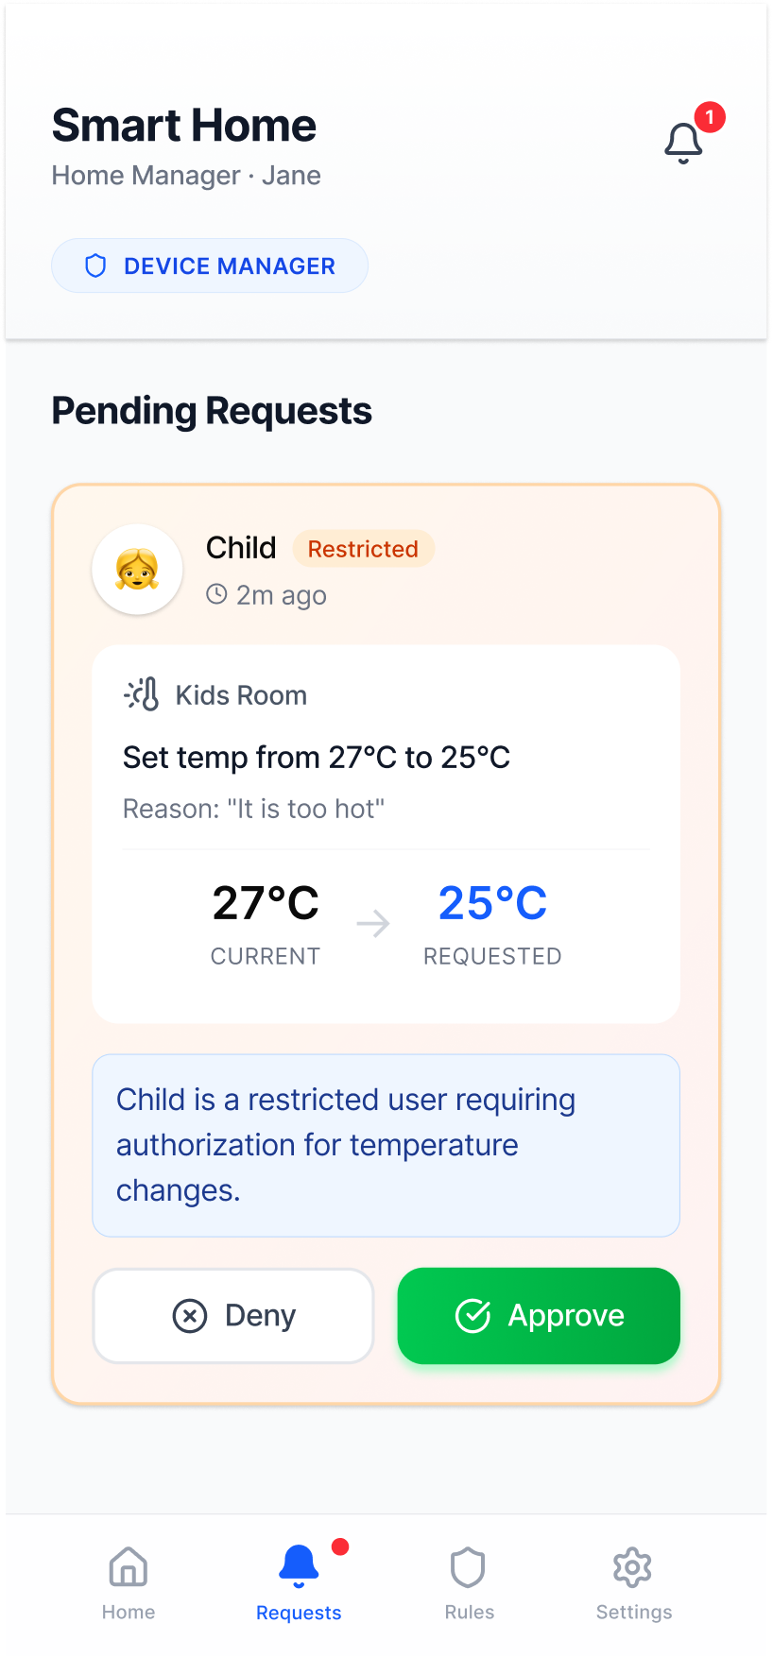Image resolution: width=773 pixels, height=1657 pixels.
Task: Click the shield icon in Device Manager badge
Action: point(95,266)
